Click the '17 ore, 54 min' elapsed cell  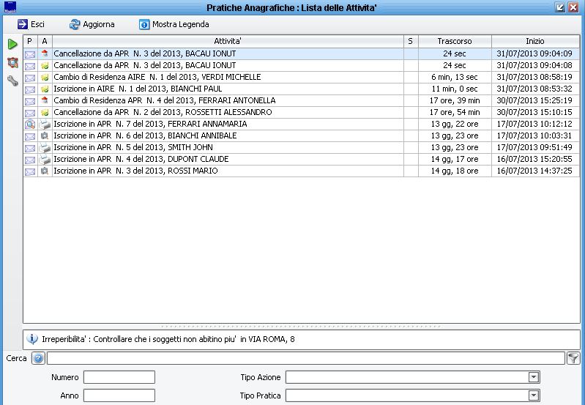[x=455, y=112]
